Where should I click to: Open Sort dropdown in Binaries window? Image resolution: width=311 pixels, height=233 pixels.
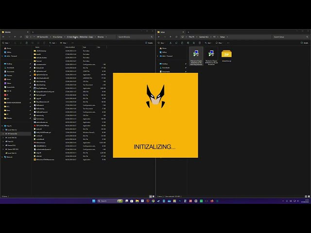click(53, 43)
